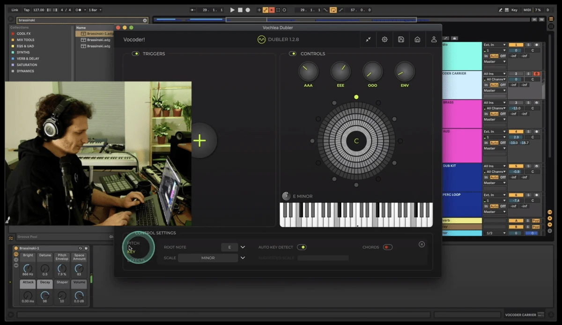Toggle Ableton draw mode pencil icon
This screenshot has width=562, height=325.
coord(501,10)
